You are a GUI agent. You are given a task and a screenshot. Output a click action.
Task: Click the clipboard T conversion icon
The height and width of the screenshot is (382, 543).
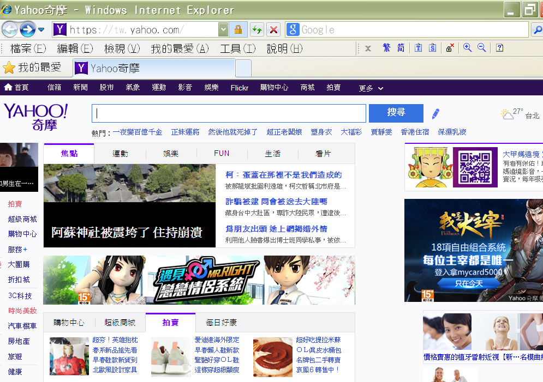419,48
